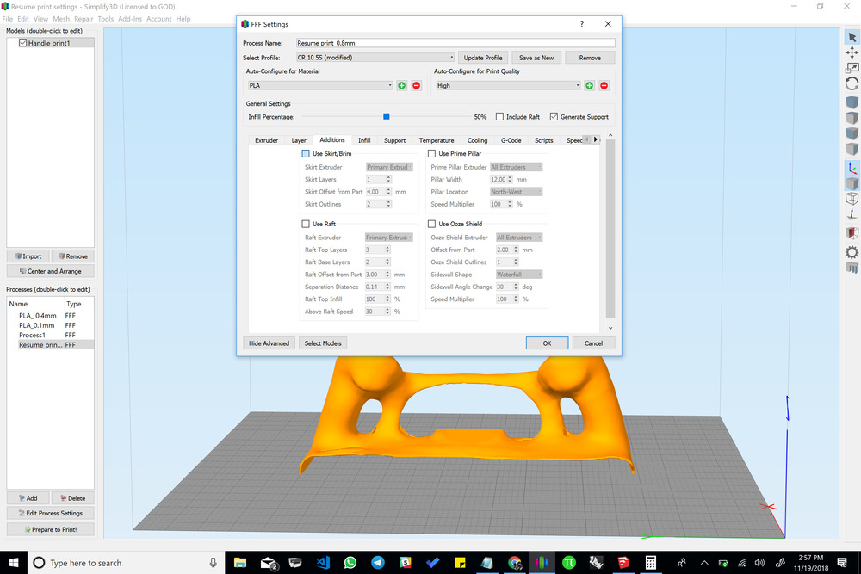Click the settings panel vertical scrollbar
Viewport: 861px width, 574px height.
click(x=610, y=228)
